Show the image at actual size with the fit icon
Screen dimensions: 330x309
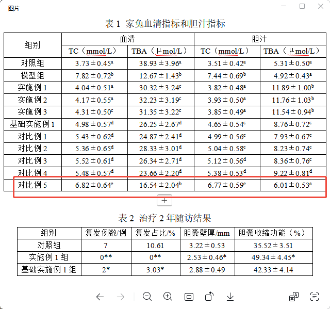pos(189,297)
